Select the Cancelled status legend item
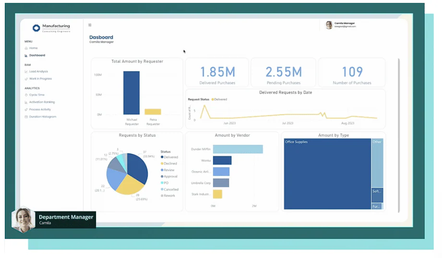The height and width of the screenshot is (258, 442). (170, 189)
